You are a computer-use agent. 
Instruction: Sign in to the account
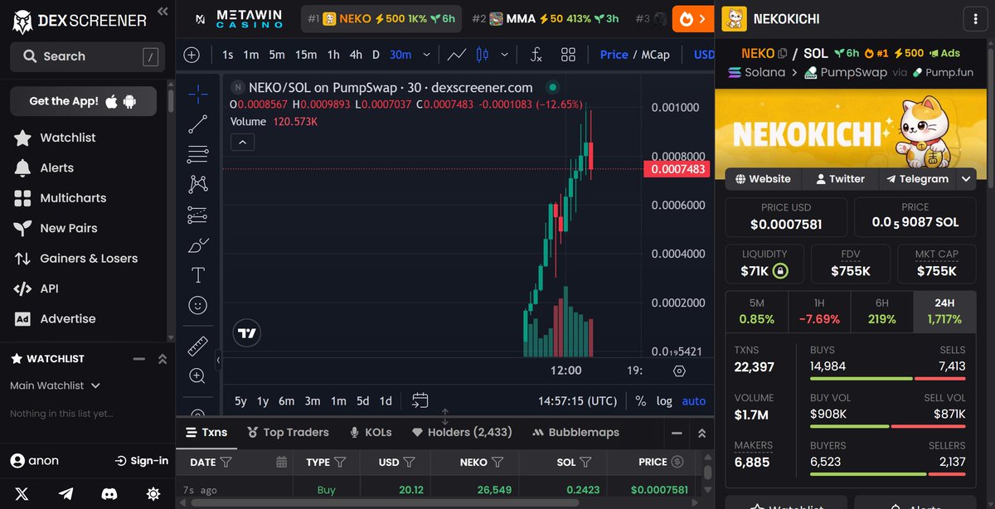pos(141,460)
